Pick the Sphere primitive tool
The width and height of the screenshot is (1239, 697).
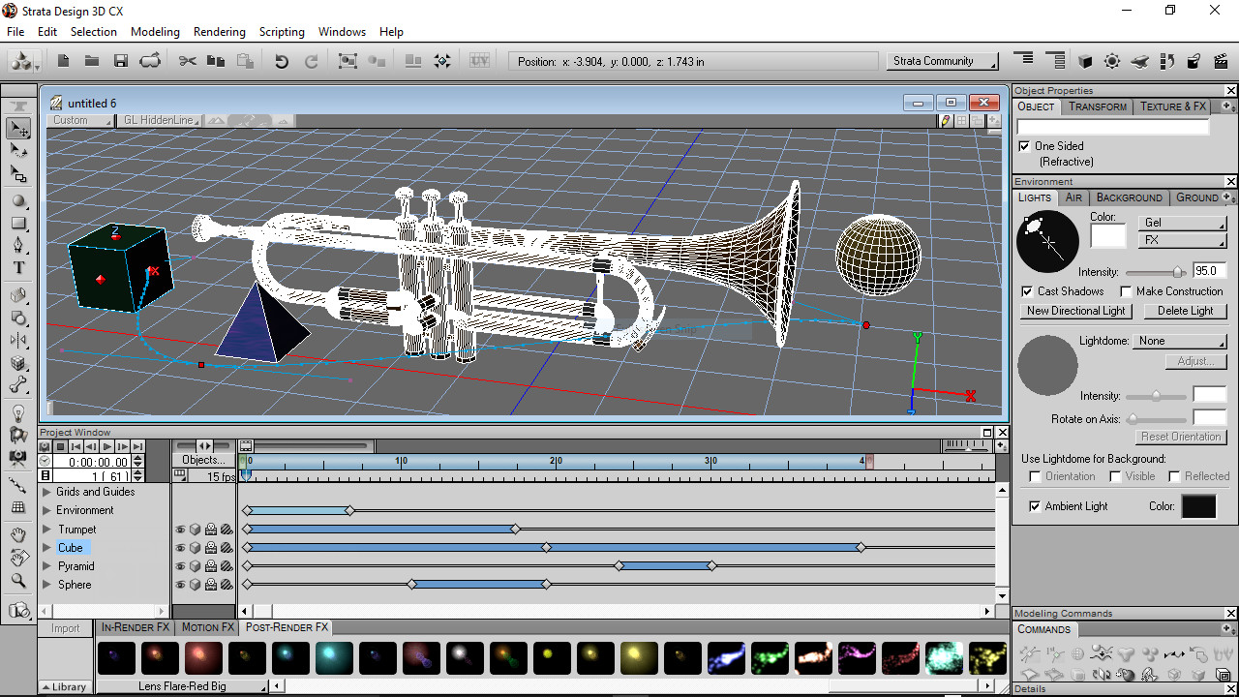(20, 200)
